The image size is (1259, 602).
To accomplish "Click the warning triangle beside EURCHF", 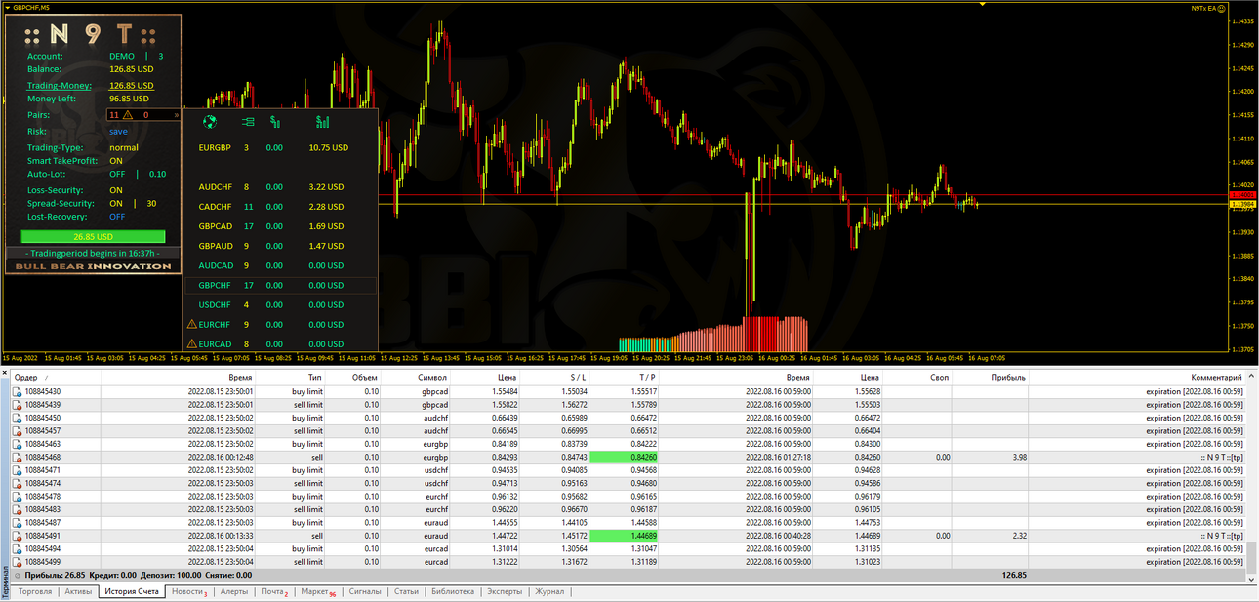I will [191, 324].
